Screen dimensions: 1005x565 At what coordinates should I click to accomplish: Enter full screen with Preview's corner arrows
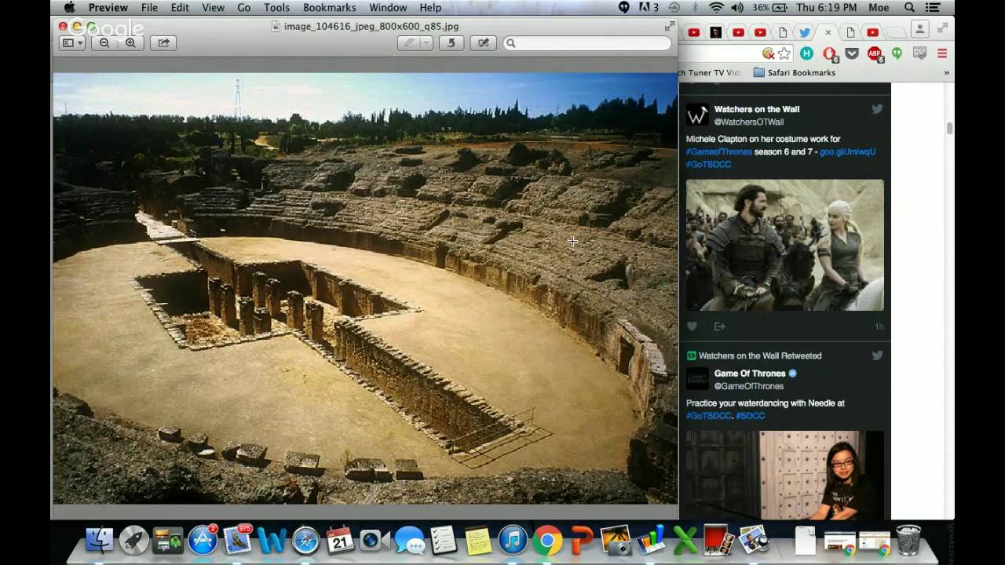pos(669,27)
